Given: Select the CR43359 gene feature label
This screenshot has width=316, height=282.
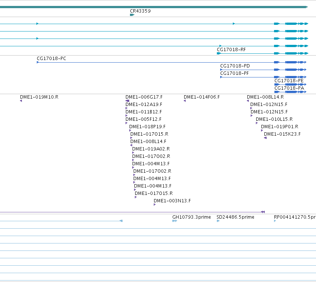Looking at the screenshot, I should click(x=140, y=11).
